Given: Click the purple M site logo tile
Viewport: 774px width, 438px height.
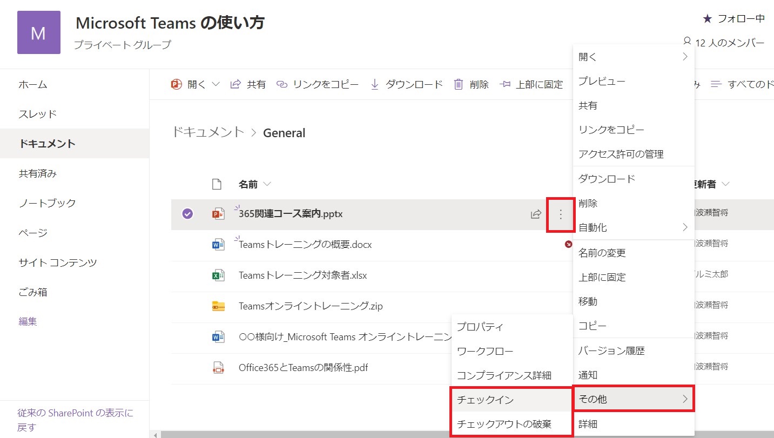Looking at the screenshot, I should (38, 32).
